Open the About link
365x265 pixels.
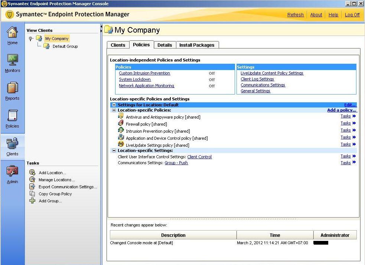click(316, 14)
